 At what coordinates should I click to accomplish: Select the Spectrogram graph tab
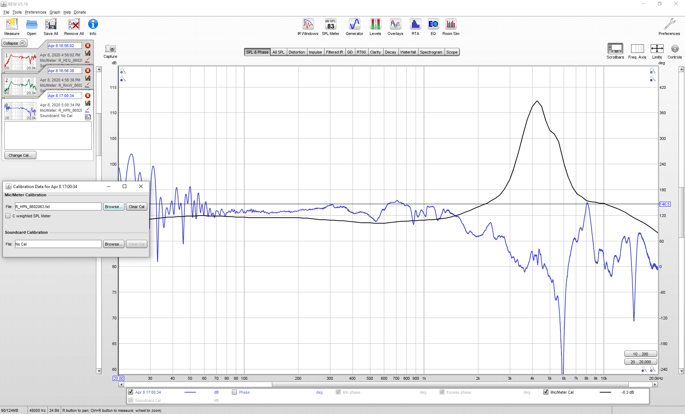431,52
